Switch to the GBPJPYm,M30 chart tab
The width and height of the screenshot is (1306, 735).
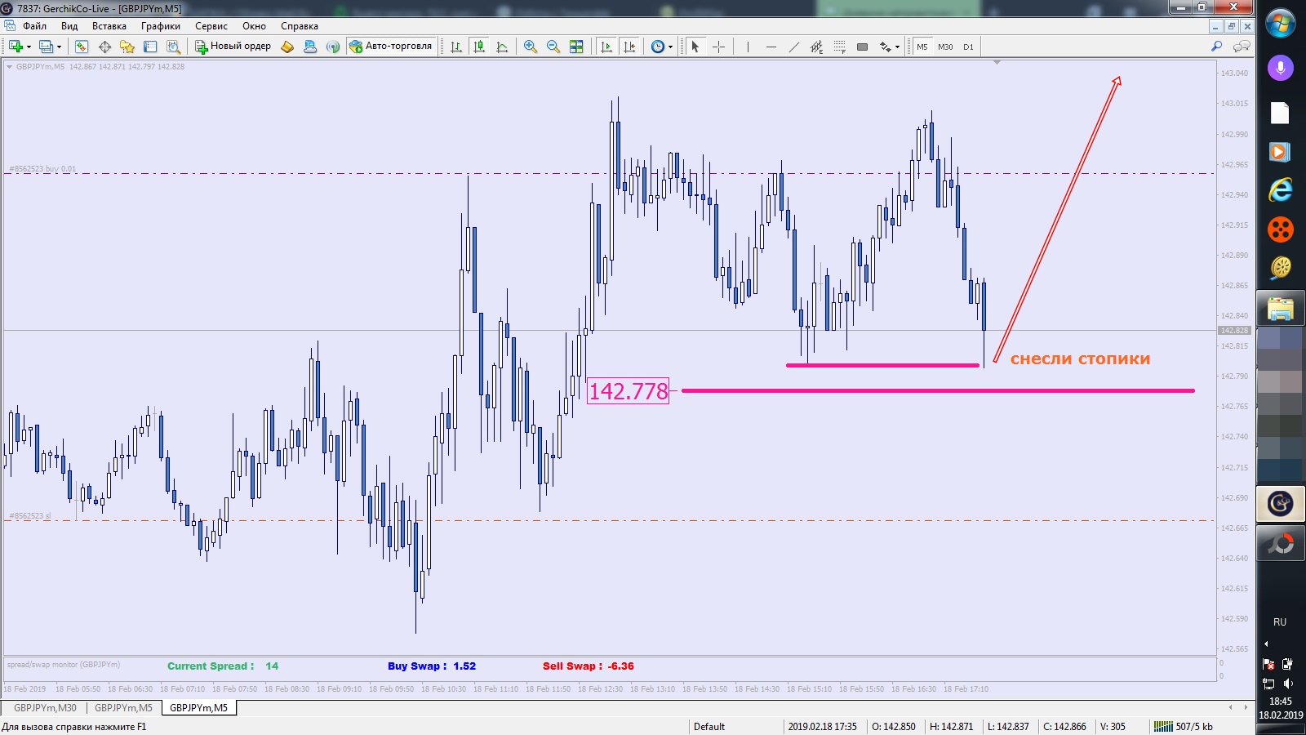click(x=45, y=708)
